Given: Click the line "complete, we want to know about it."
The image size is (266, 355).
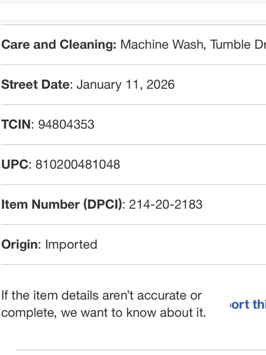Looking at the screenshot, I should pos(104,313).
